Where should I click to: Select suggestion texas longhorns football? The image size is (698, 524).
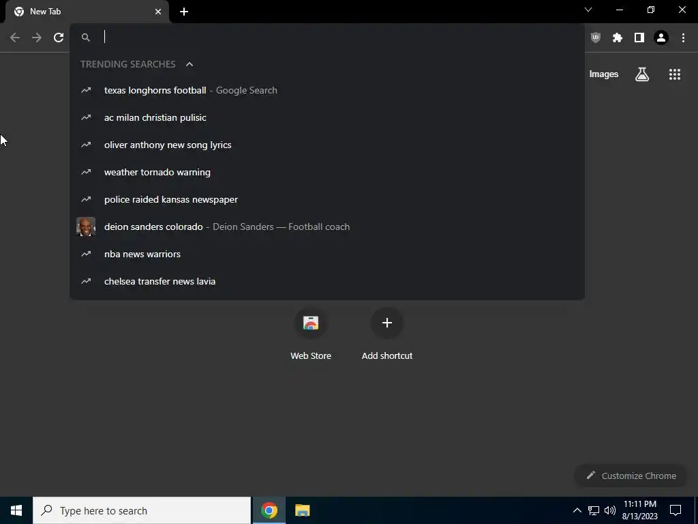[327, 91]
